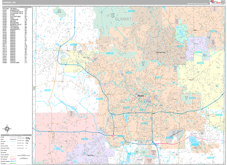Click the Cuyahoga Falls city label

[x=160, y=52]
